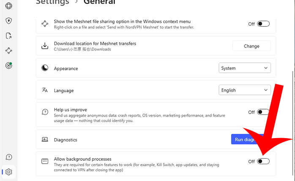The height and width of the screenshot is (181, 295).
Task: Click the Run diagnostics button
Action: point(247,139)
